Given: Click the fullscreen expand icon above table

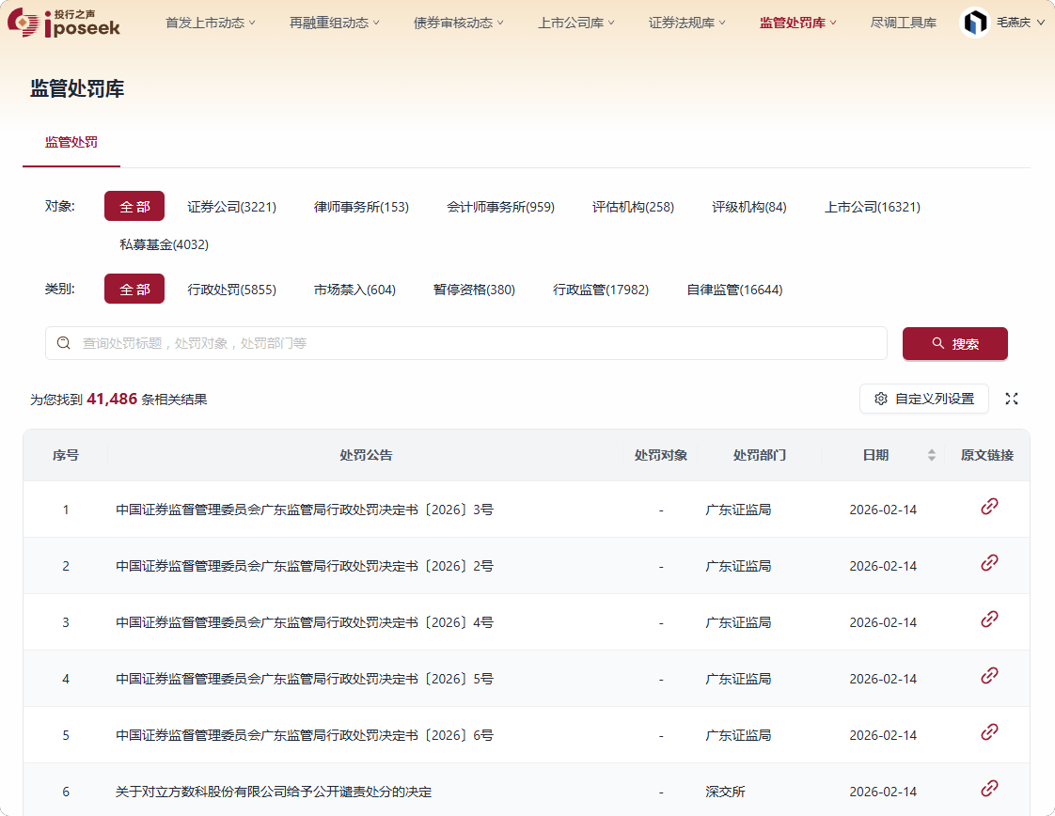Looking at the screenshot, I should pos(1012,399).
